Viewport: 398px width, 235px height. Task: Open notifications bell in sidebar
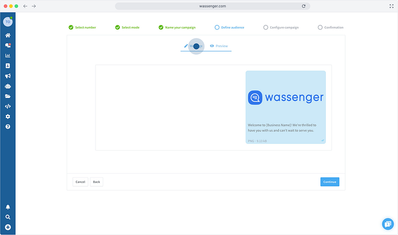pos(7,207)
